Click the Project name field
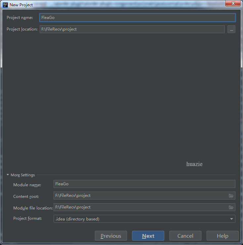The image size is (243, 245). click(137, 18)
